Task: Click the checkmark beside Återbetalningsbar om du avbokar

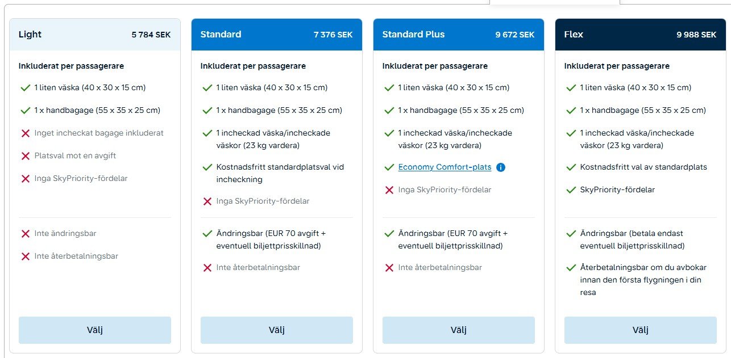Action: [x=571, y=267]
